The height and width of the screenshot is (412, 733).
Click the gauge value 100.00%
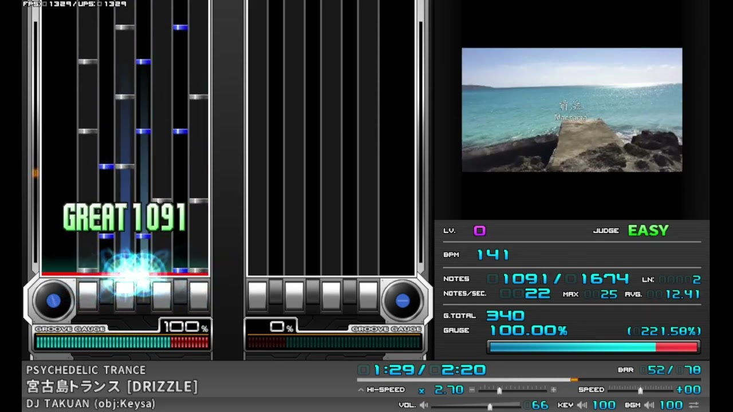coord(529,331)
